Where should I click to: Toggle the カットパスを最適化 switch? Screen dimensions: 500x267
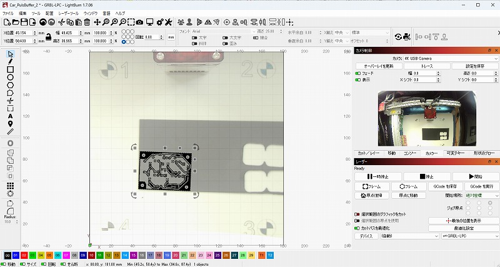[358, 228]
